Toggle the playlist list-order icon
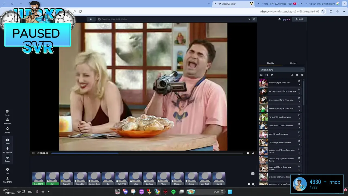Screen dimensions: 348x196 [x=262, y=75]
